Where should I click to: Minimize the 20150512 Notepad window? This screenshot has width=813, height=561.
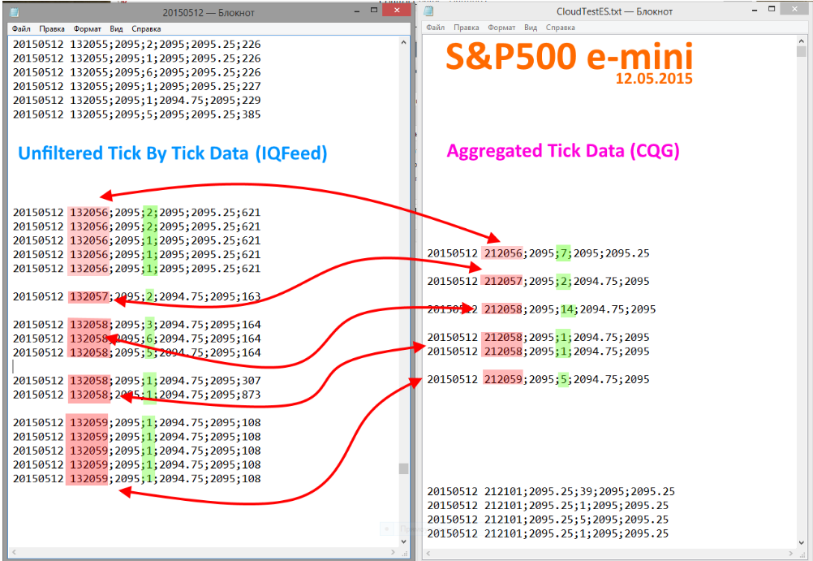[357, 11]
